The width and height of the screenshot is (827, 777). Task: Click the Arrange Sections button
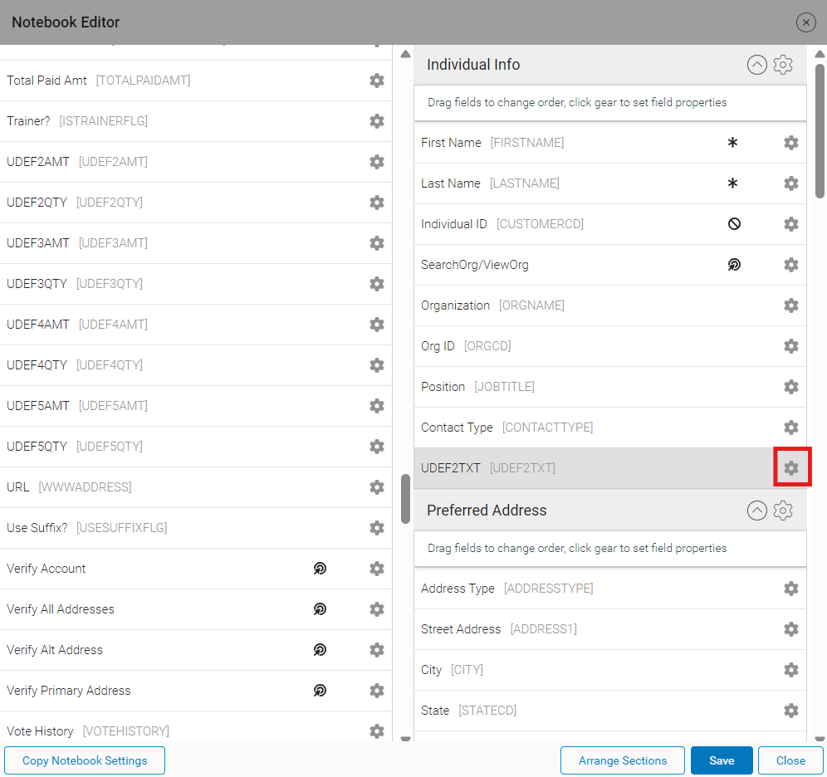point(623,760)
